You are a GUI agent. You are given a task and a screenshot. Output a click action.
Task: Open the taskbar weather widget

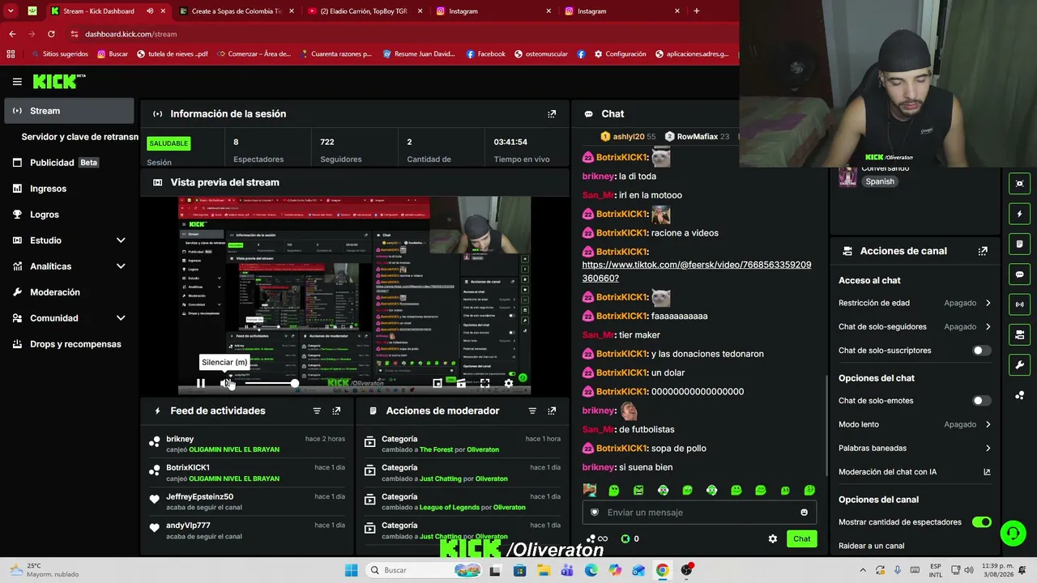point(45,570)
